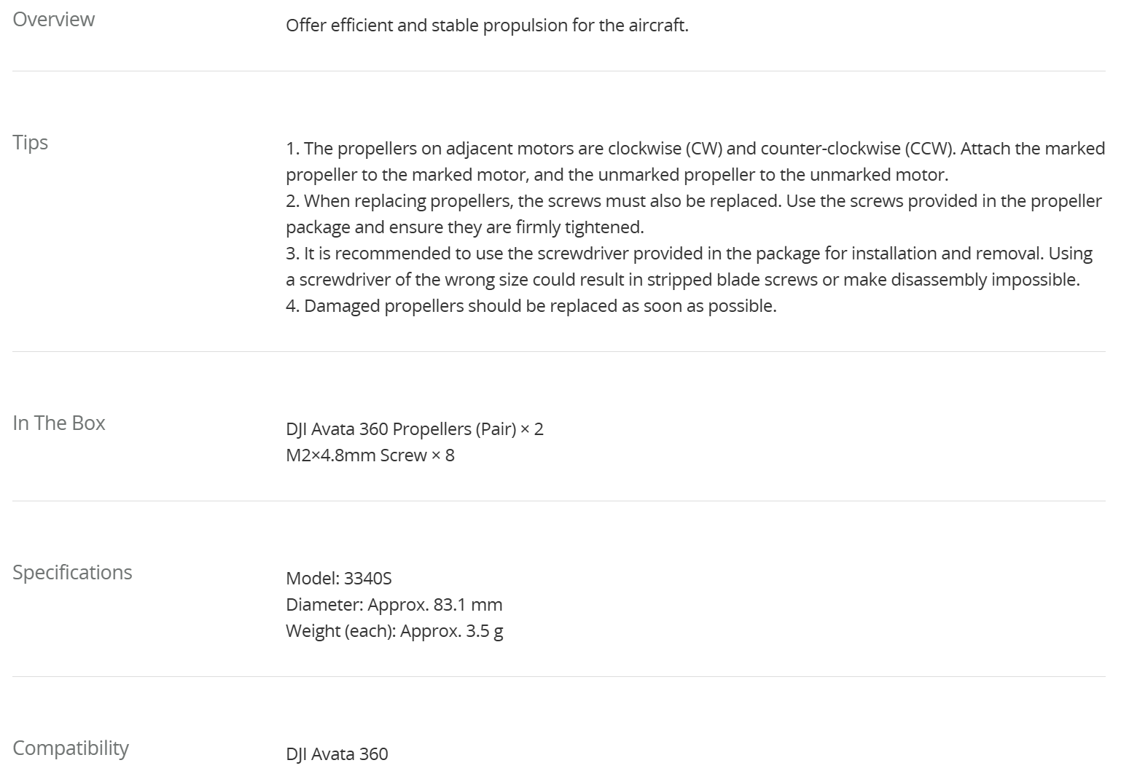Viewport: 1121px width, 771px height.
Task: Click the 'Offer efficient and stable propulsion' text
Action: click(486, 26)
